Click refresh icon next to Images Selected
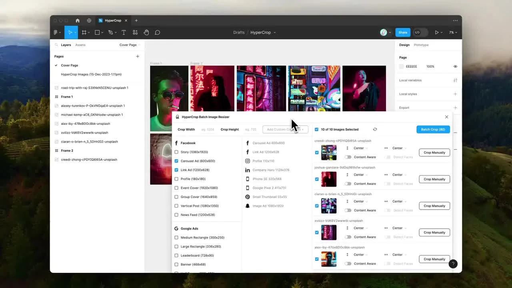Image resolution: width=512 pixels, height=288 pixels. pyautogui.click(x=375, y=129)
